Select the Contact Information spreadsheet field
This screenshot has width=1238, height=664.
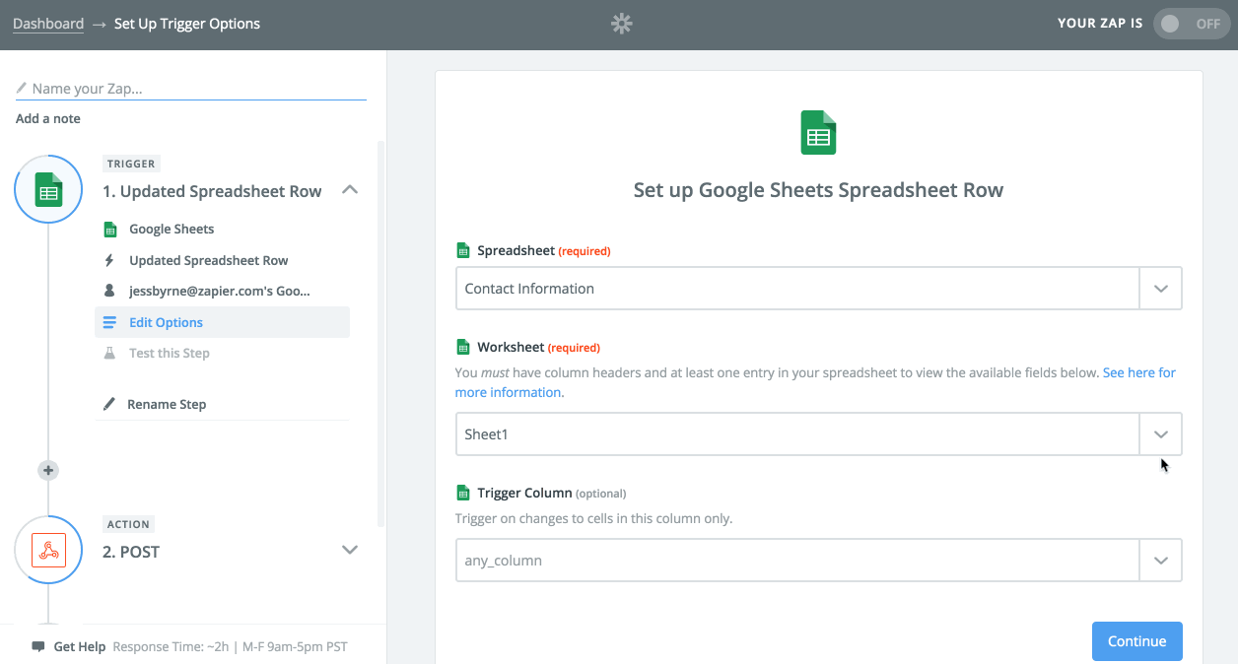coord(797,289)
